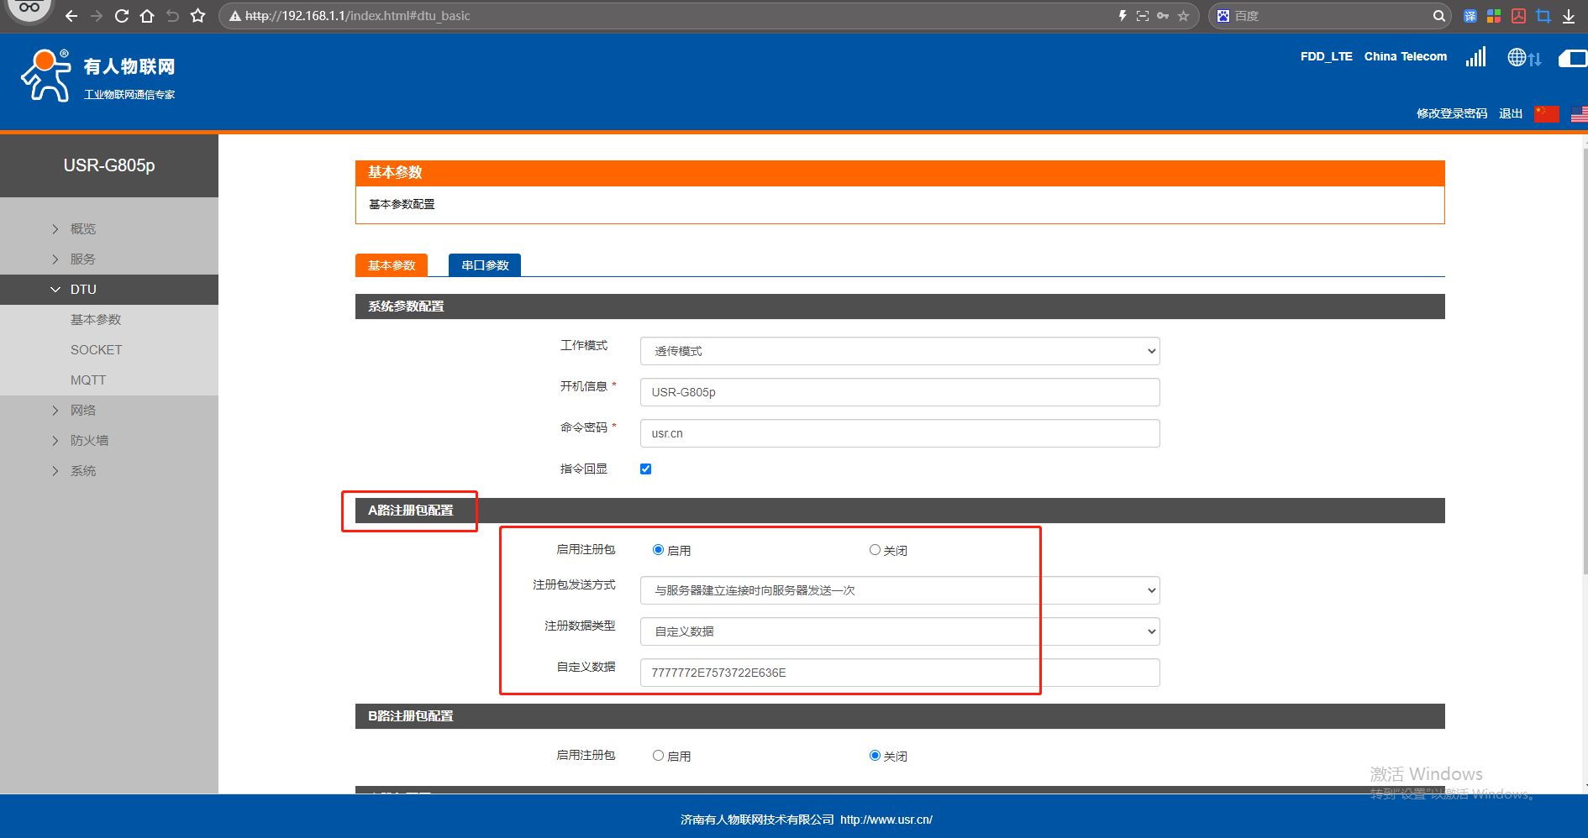Click the 修改登录密码 link

[1451, 113]
